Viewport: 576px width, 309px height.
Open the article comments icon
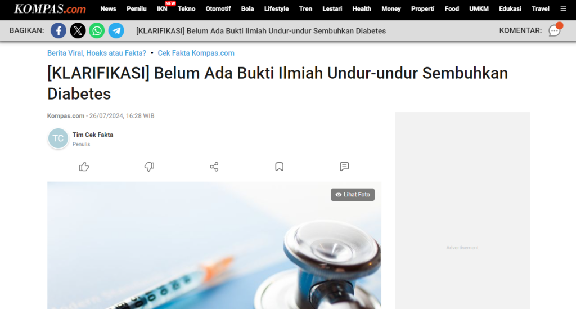[344, 167]
